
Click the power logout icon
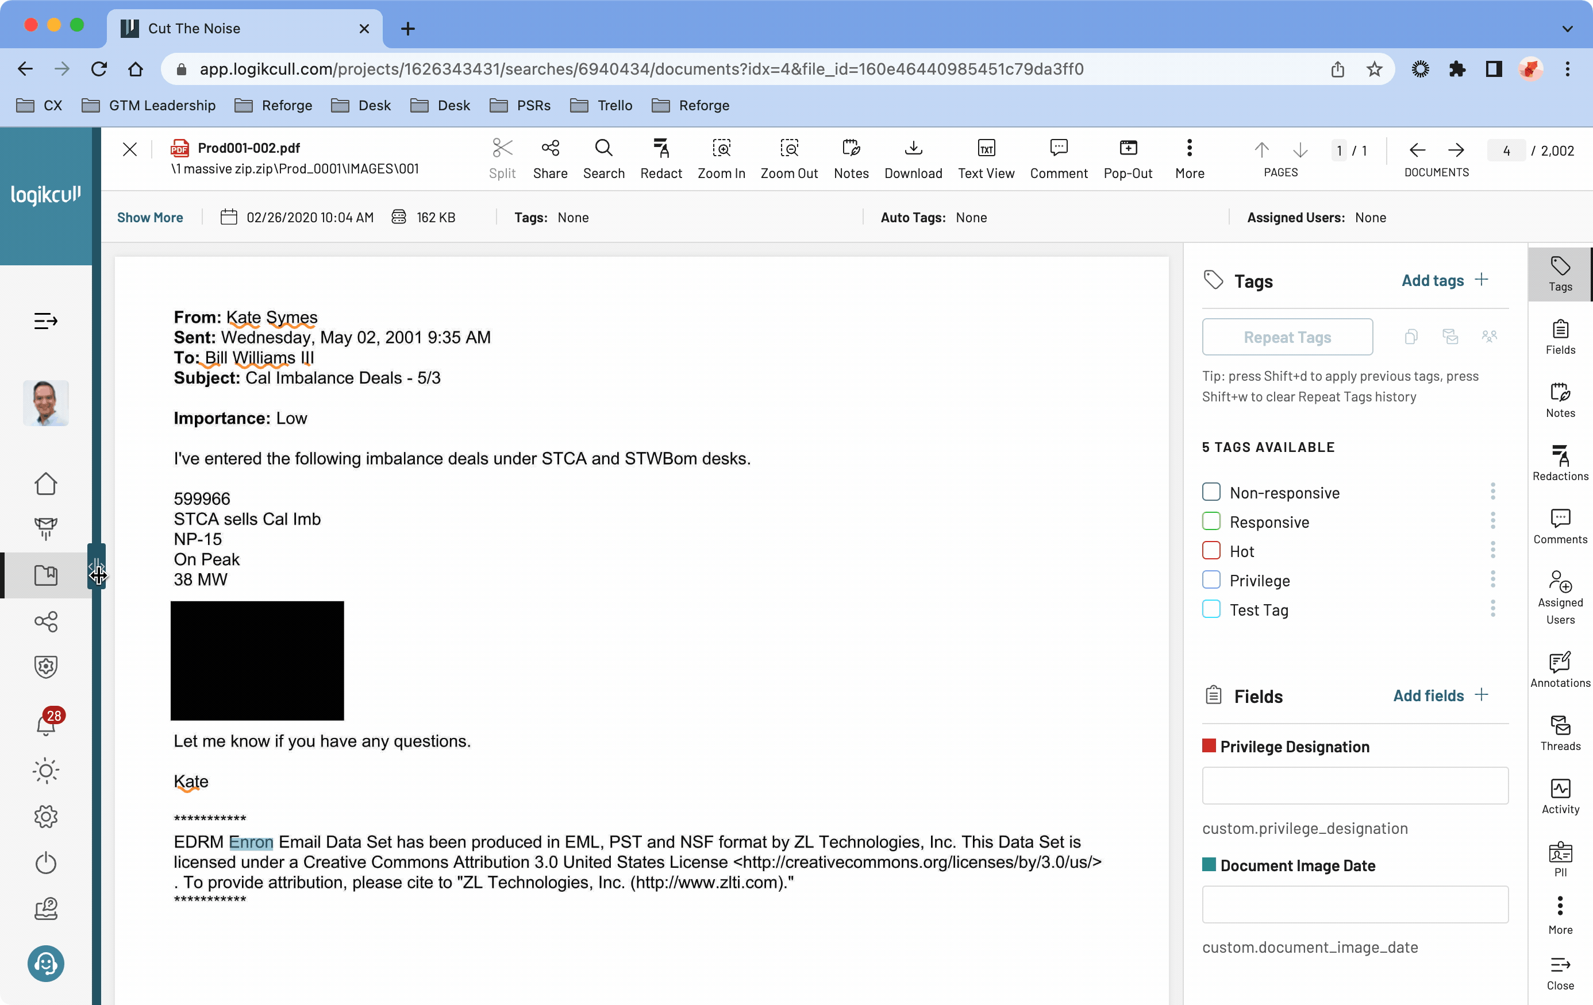tap(45, 863)
